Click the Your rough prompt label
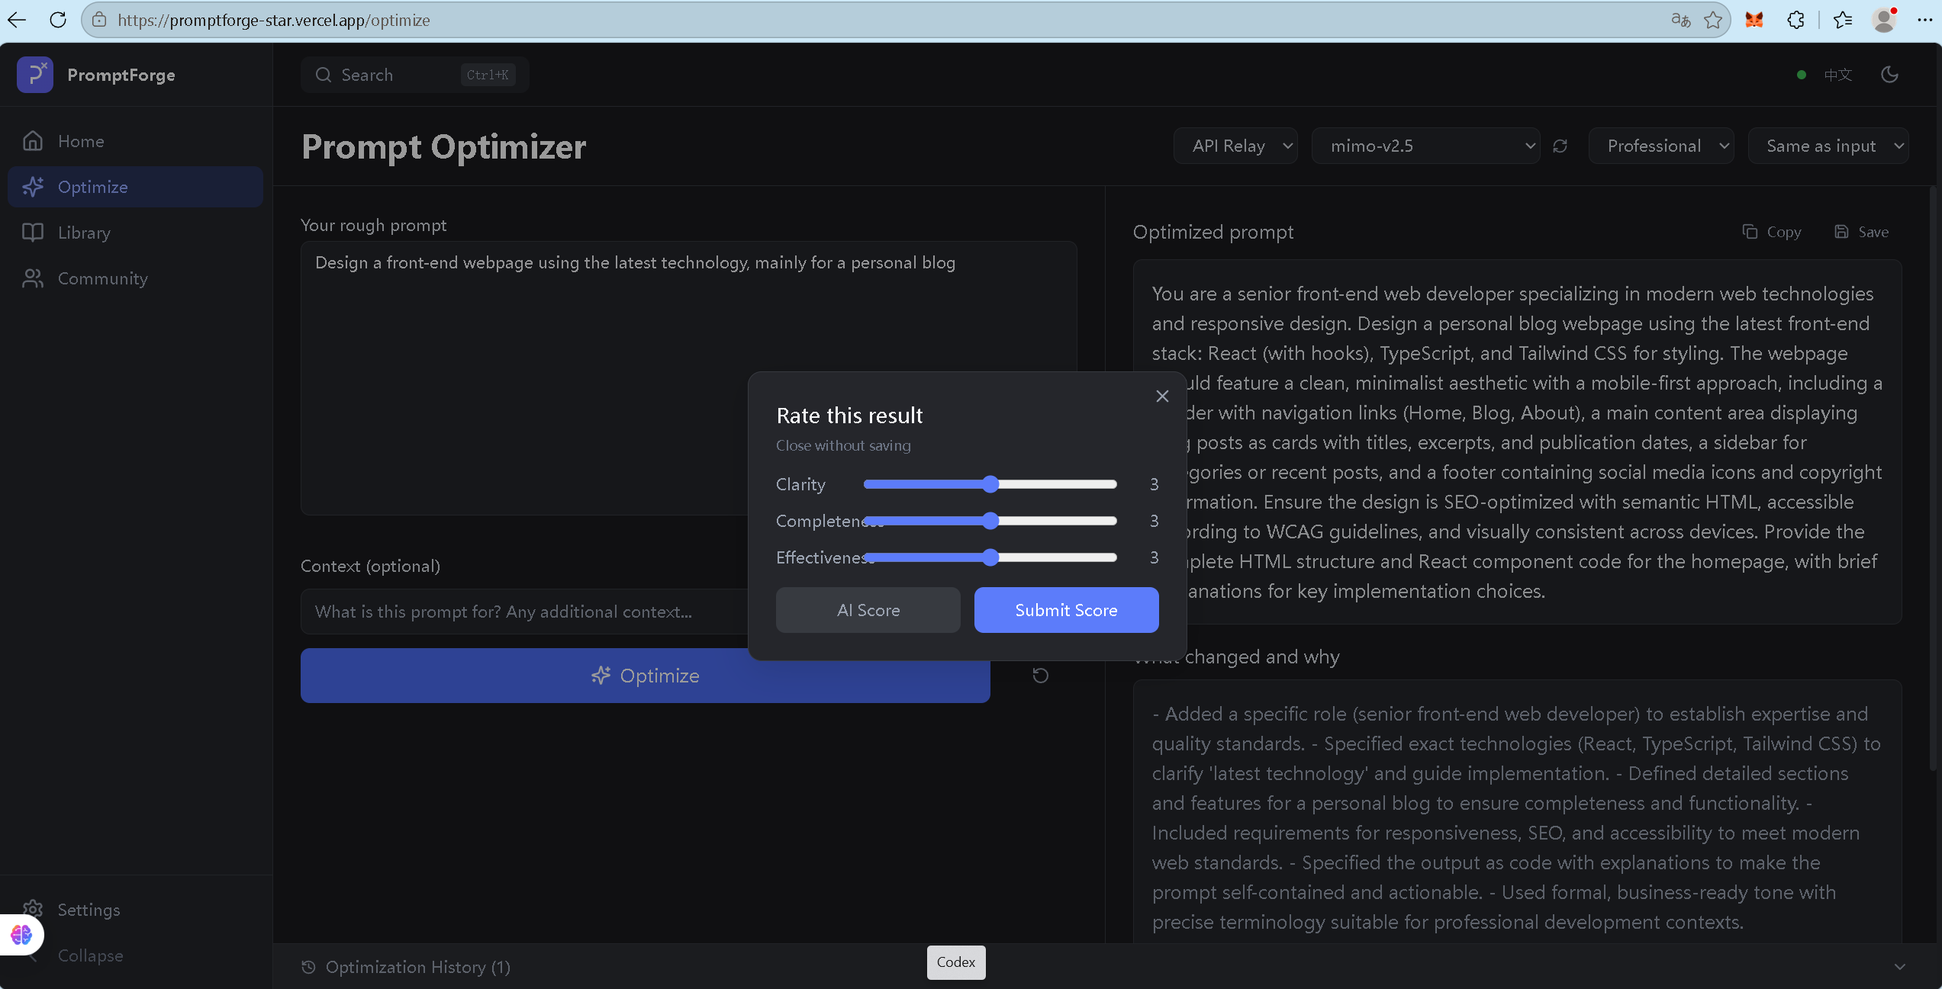 click(374, 225)
